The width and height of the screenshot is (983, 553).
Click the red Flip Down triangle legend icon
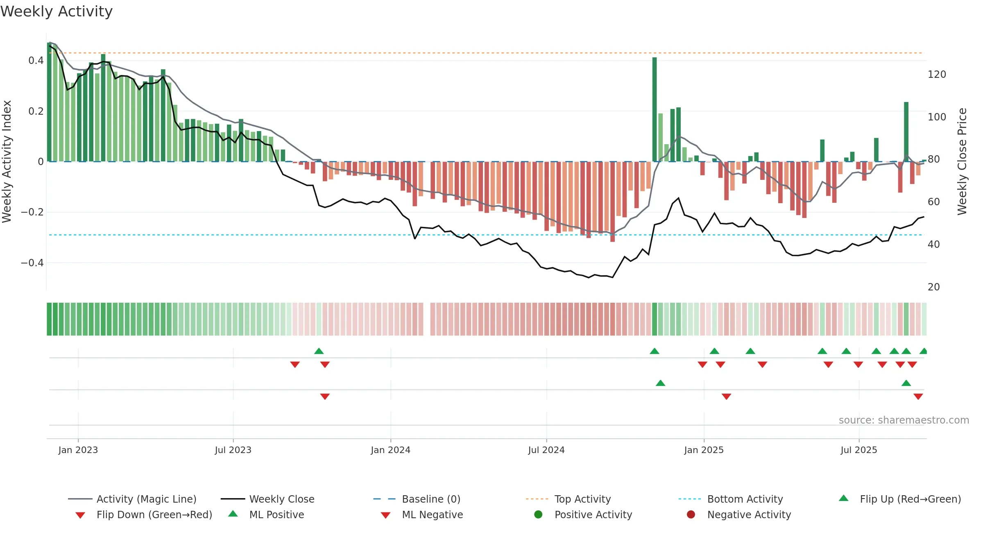80,515
